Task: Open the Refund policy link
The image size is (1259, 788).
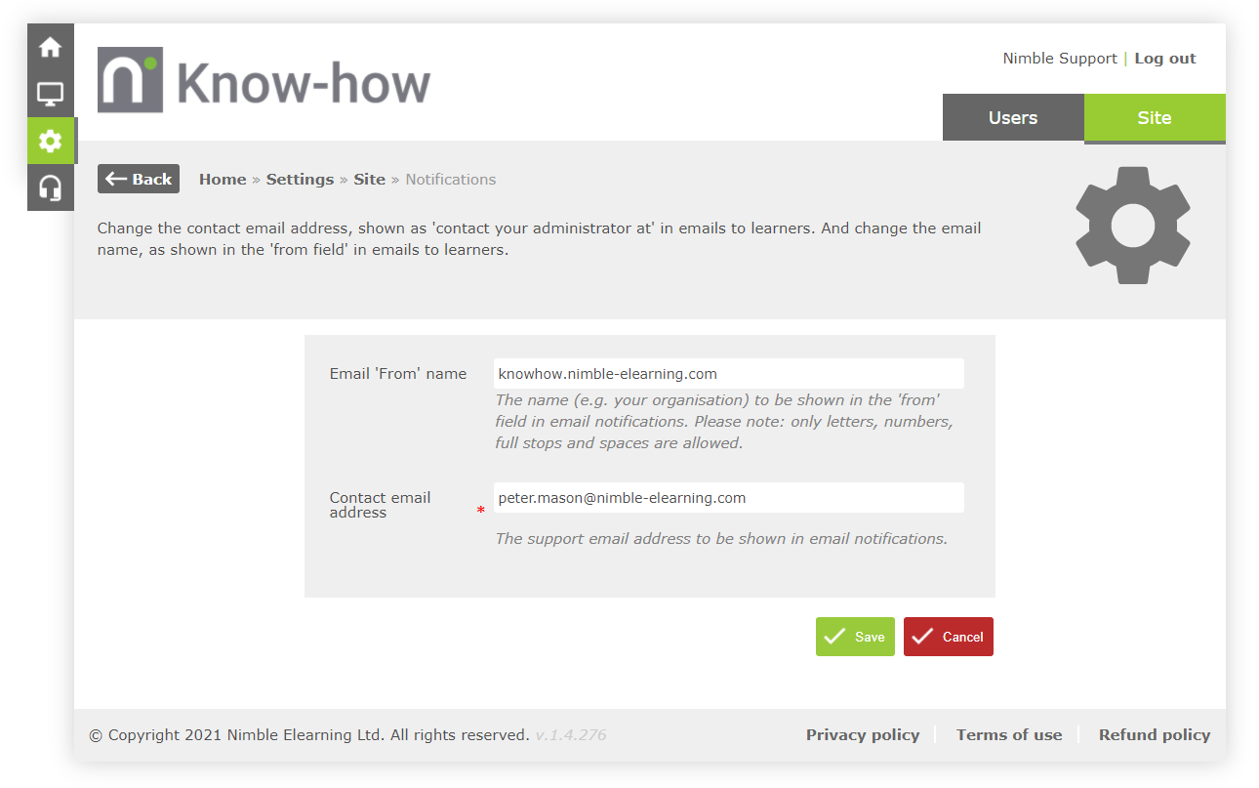Action: pyautogui.click(x=1155, y=735)
